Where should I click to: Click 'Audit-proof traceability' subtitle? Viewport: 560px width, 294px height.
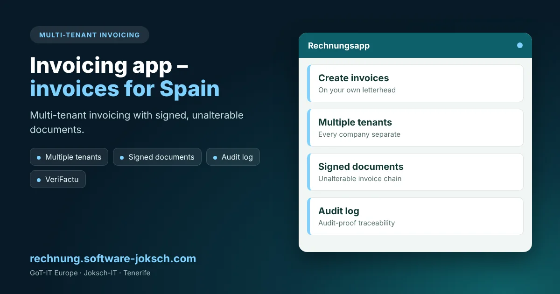click(x=357, y=223)
